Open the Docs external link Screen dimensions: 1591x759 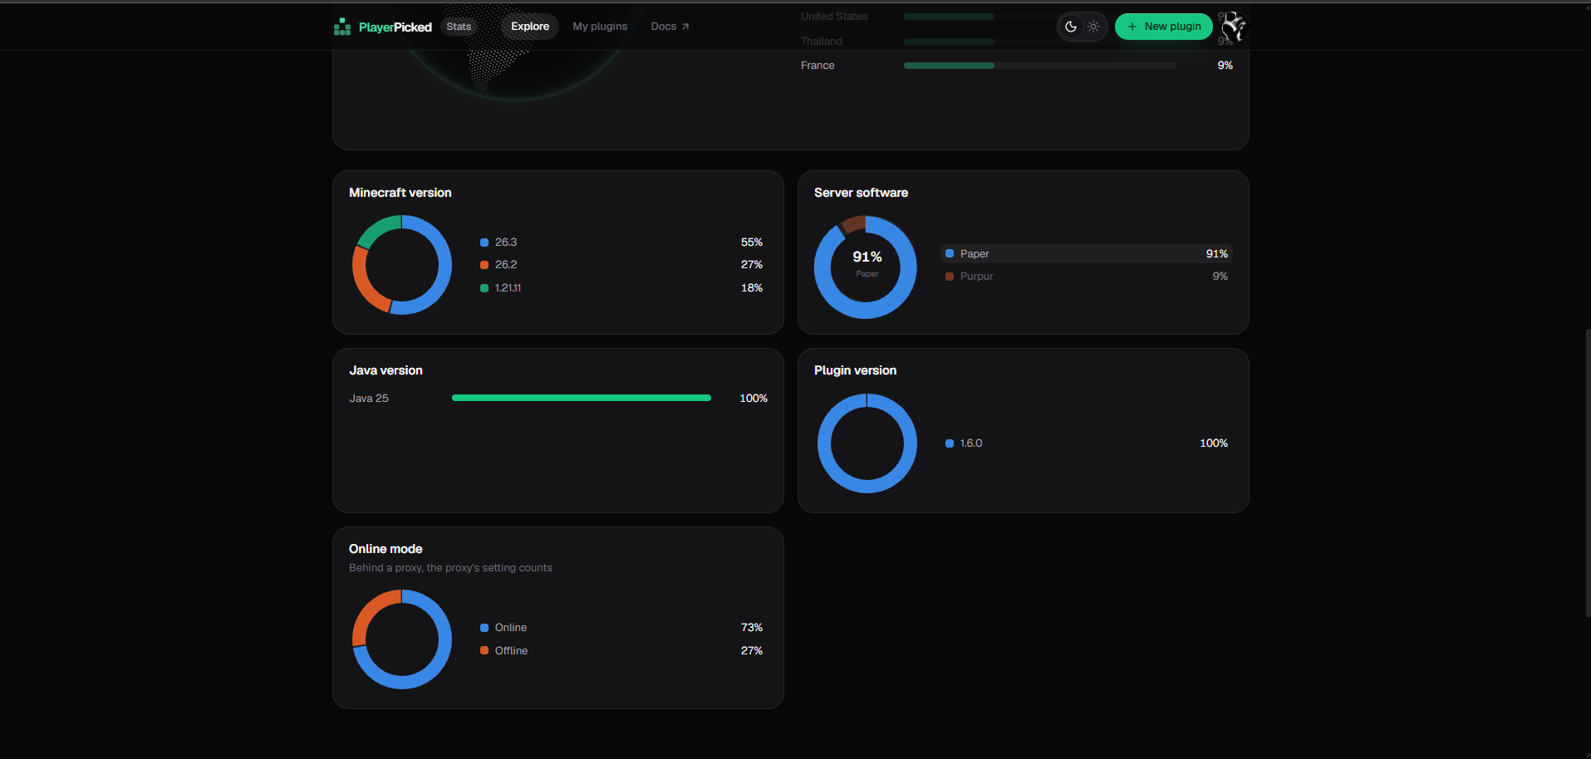pyautogui.click(x=670, y=27)
